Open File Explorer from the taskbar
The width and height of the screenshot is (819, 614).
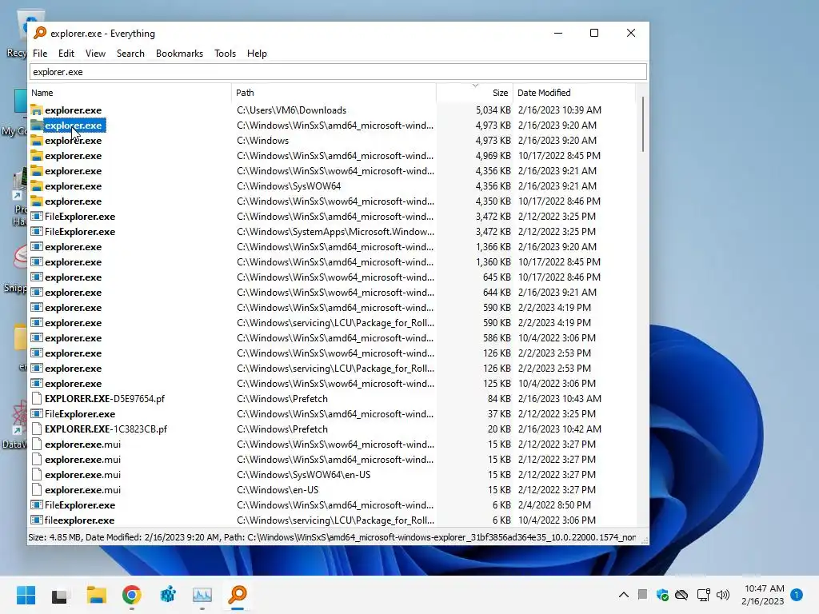[x=96, y=595]
